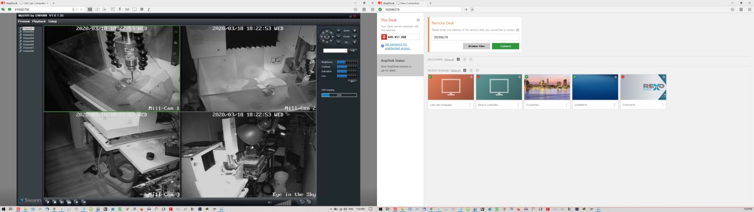Open the CAD Lab Computer session thumbnail
Screen dimensions: 754x212
click(451, 87)
